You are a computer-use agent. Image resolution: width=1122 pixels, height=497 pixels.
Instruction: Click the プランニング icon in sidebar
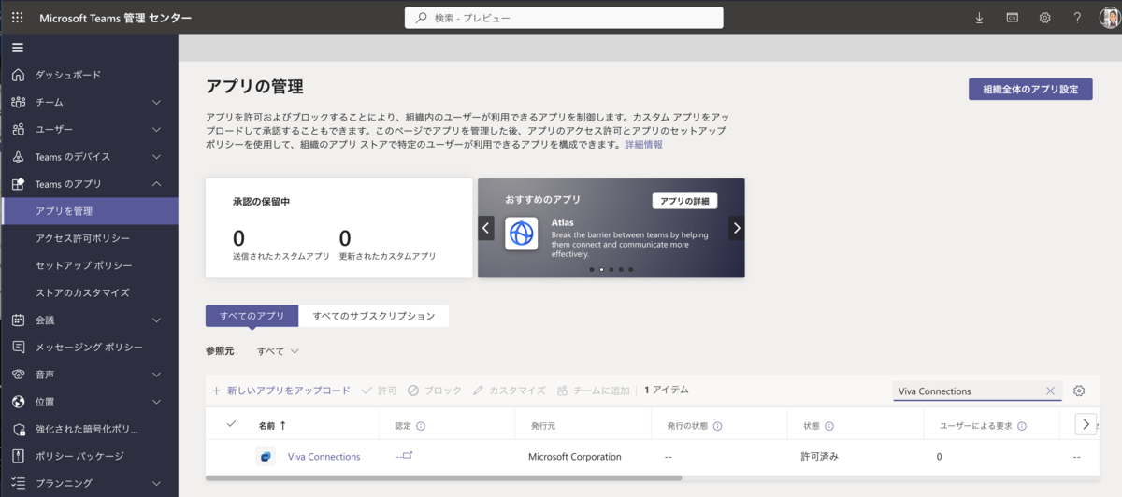coord(18,483)
